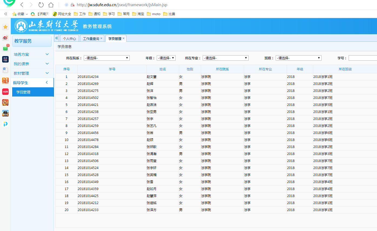Open the 班级 dropdown

298,58
